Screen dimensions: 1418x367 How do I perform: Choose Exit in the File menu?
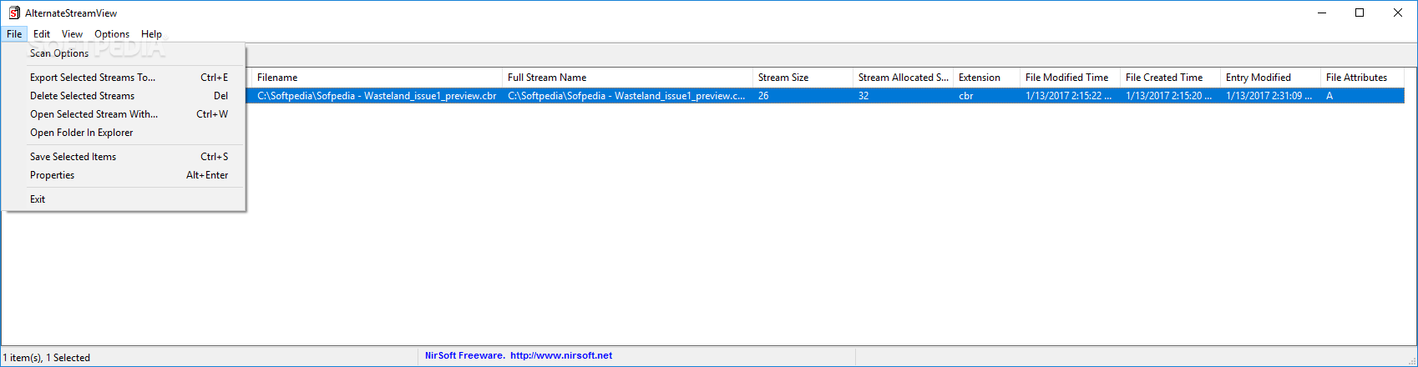tap(124, 199)
